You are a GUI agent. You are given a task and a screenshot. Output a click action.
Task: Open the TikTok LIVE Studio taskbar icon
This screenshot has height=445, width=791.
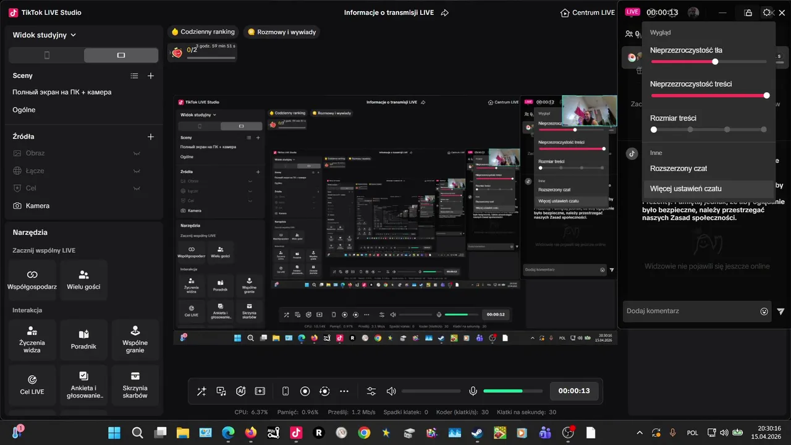[296, 433]
